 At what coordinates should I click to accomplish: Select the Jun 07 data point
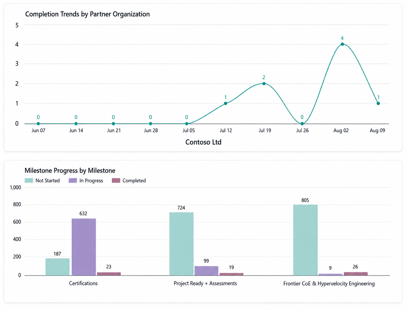click(x=38, y=124)
